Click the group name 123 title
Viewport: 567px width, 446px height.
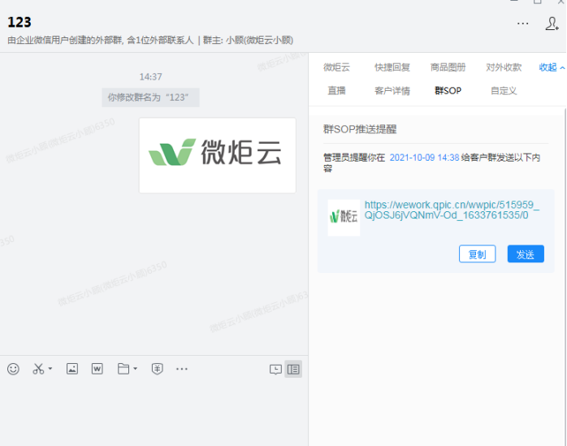point(19,23)
